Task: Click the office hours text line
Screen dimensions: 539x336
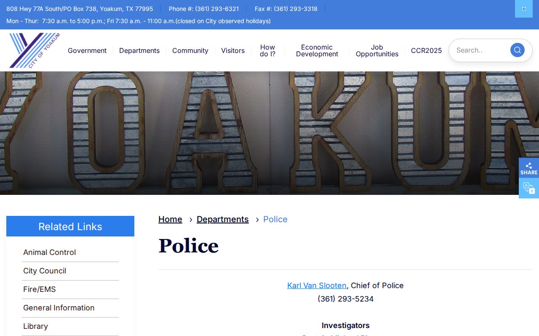Action: tap(139, 21)
